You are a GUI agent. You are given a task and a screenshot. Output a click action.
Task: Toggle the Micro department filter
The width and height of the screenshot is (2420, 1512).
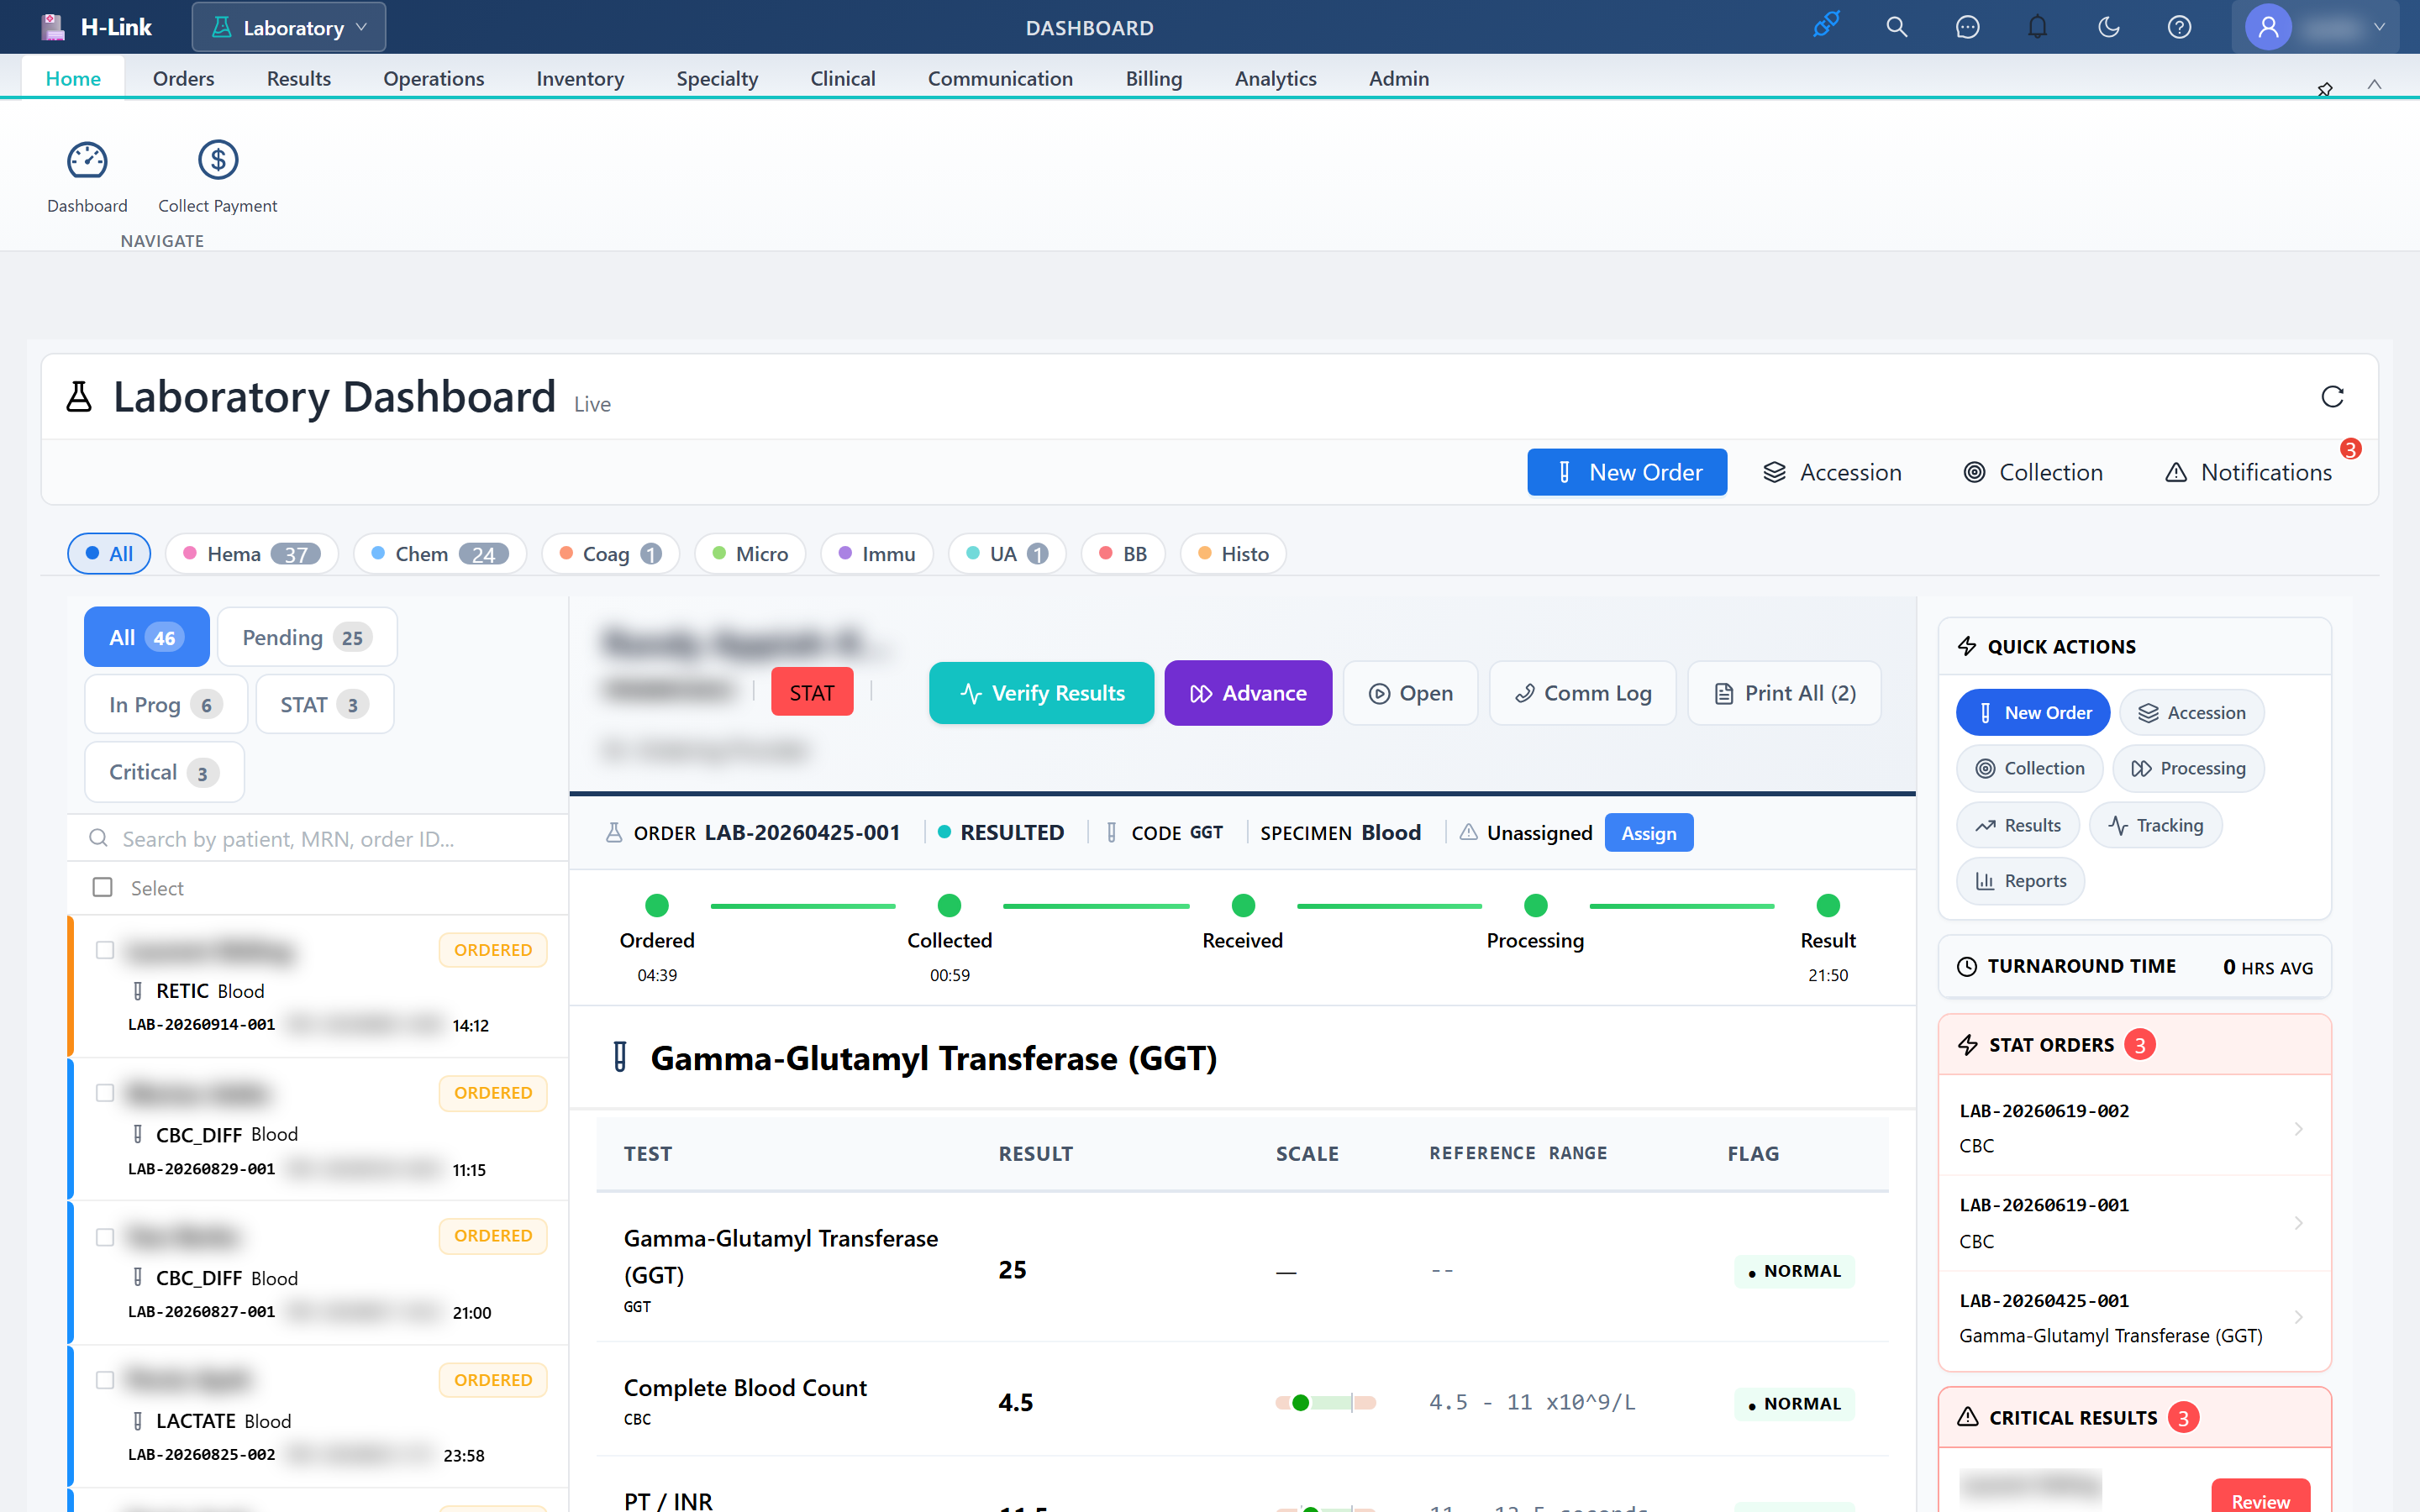(750, 554)
